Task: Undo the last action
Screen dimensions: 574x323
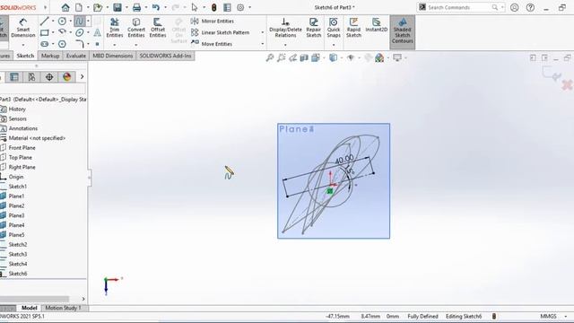Action: 156,7
